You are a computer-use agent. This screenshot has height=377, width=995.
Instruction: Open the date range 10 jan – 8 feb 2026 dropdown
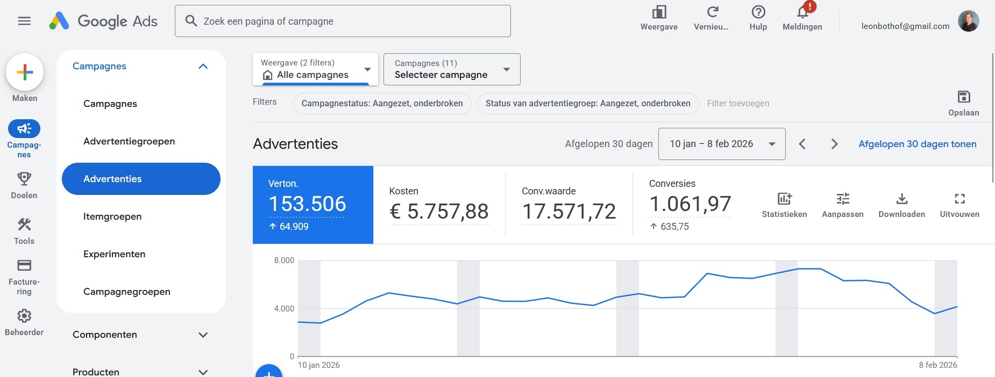click(x=722, y=144)
